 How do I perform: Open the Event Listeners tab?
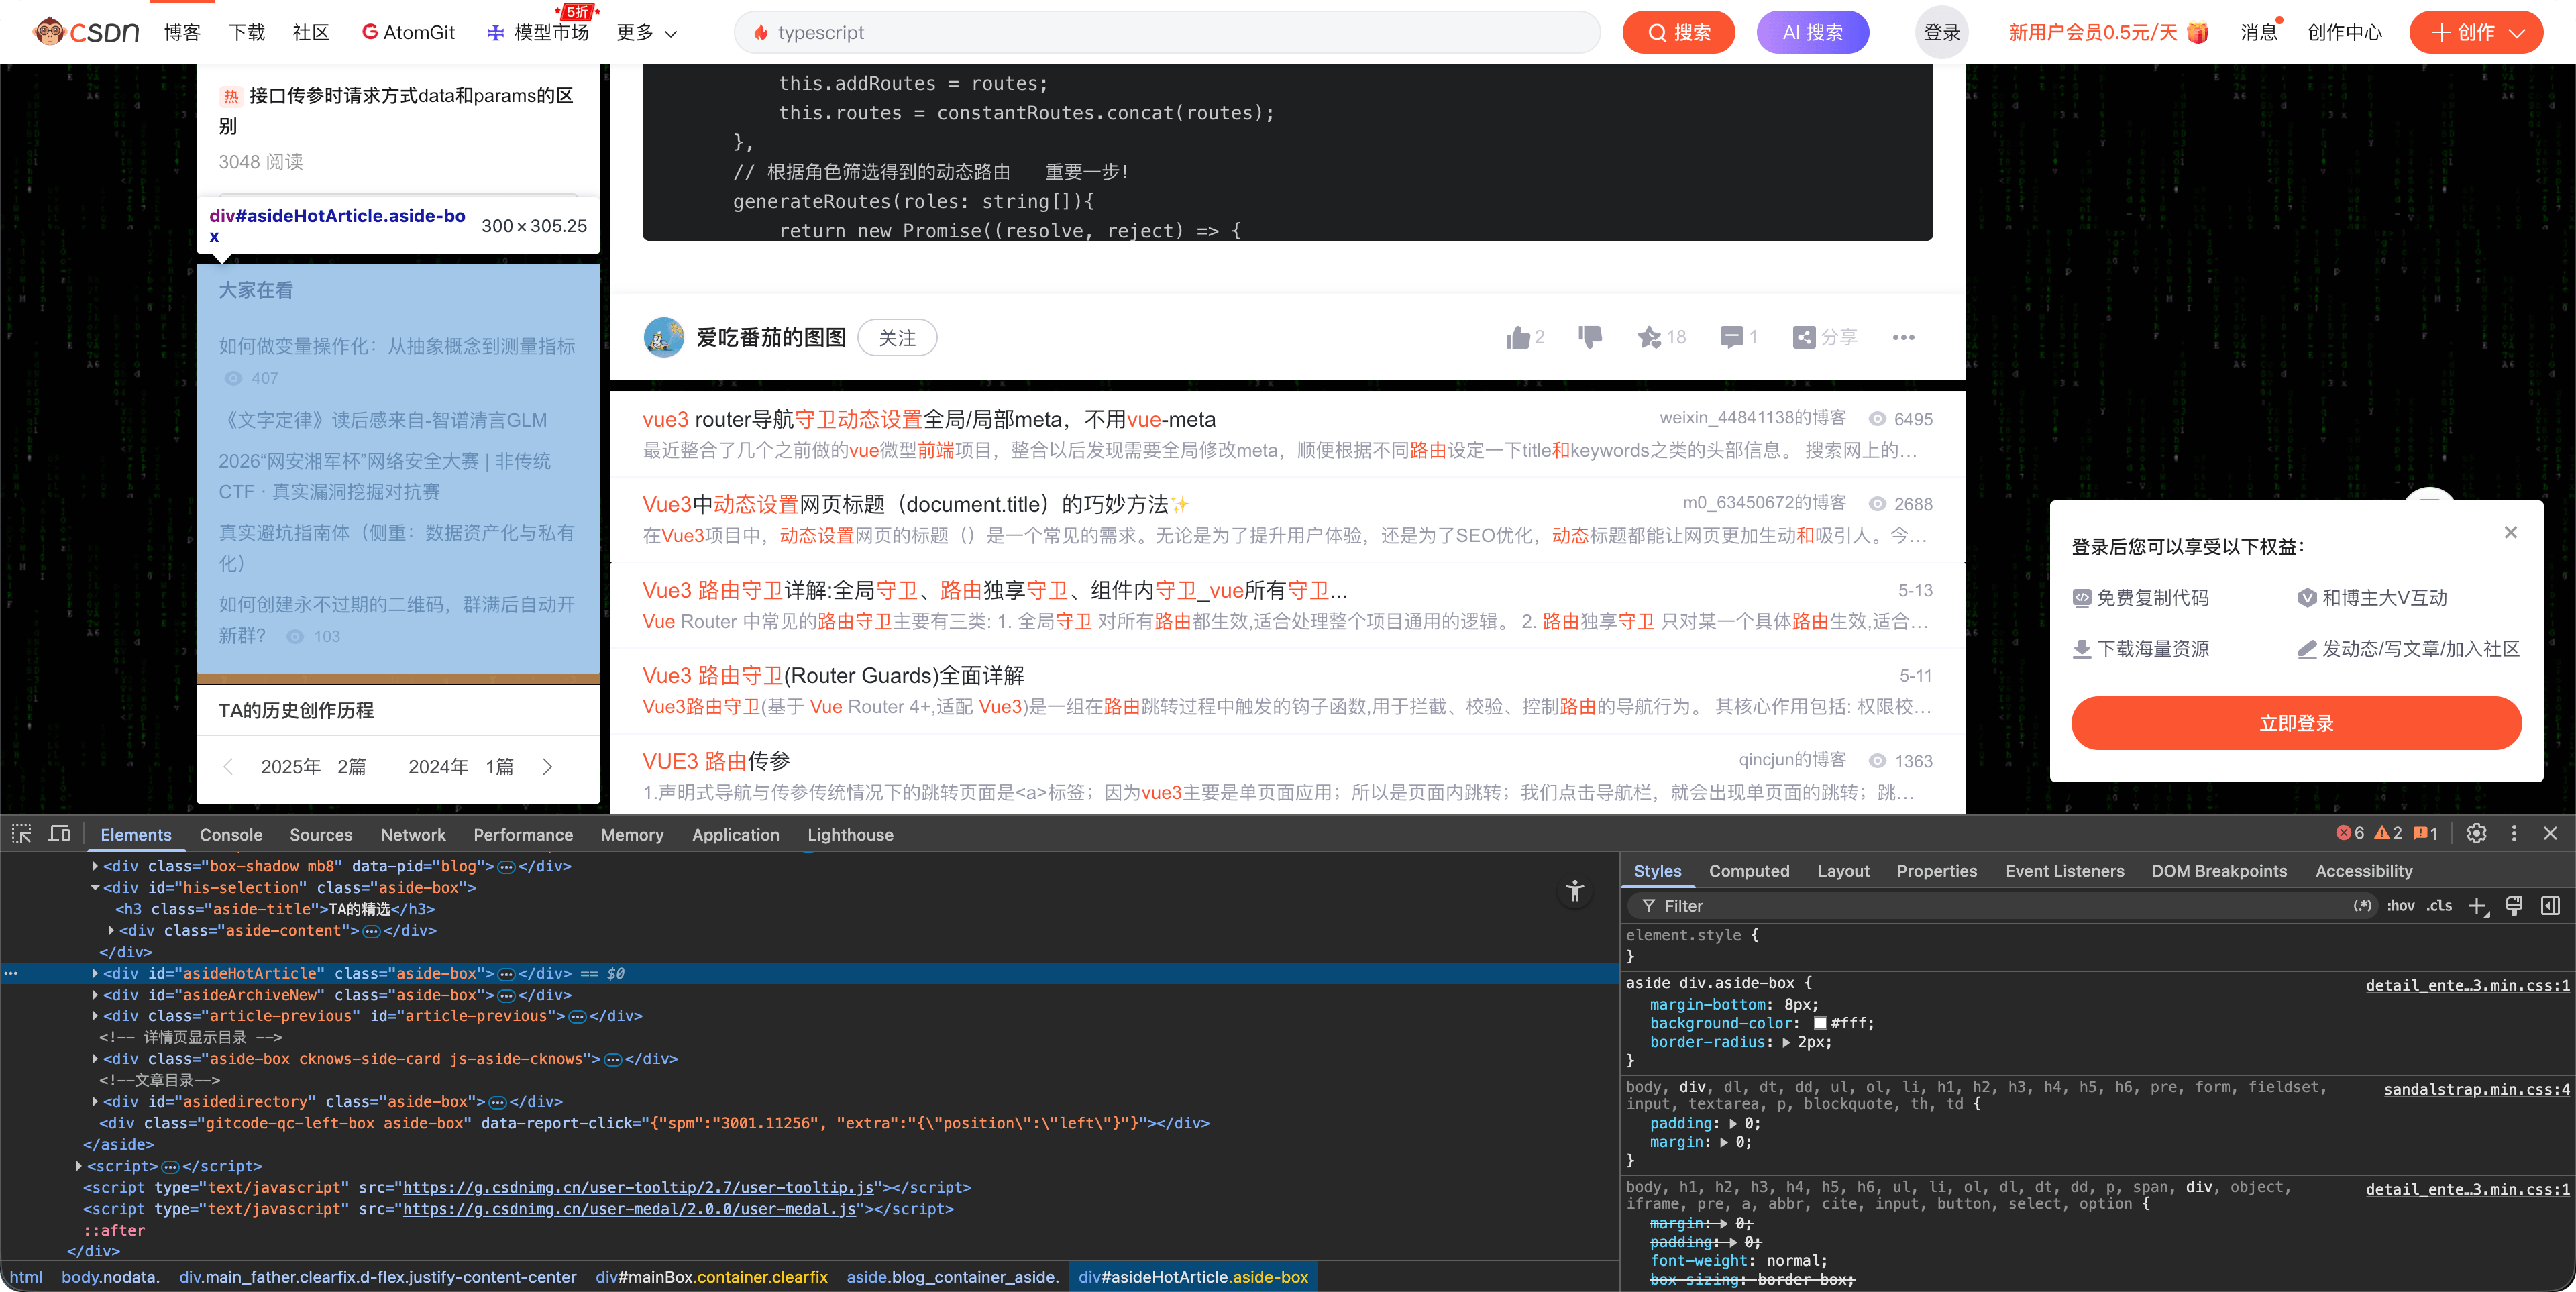(x=2064, y=870)
